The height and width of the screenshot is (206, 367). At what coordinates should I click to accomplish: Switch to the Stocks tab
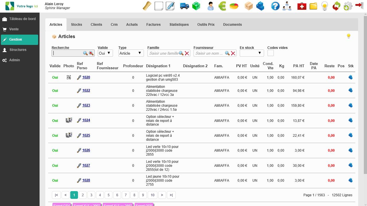pyautogui.click(x=77, y=25)
